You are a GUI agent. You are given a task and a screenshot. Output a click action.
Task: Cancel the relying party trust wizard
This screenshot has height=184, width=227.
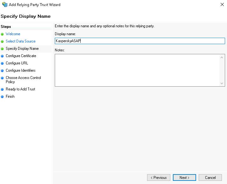[210, 178]
